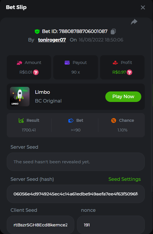Screen dimensions: 153x234
Task: Click the red Profit hand icon
Action: pyautogui.click(x=115, y=63)
